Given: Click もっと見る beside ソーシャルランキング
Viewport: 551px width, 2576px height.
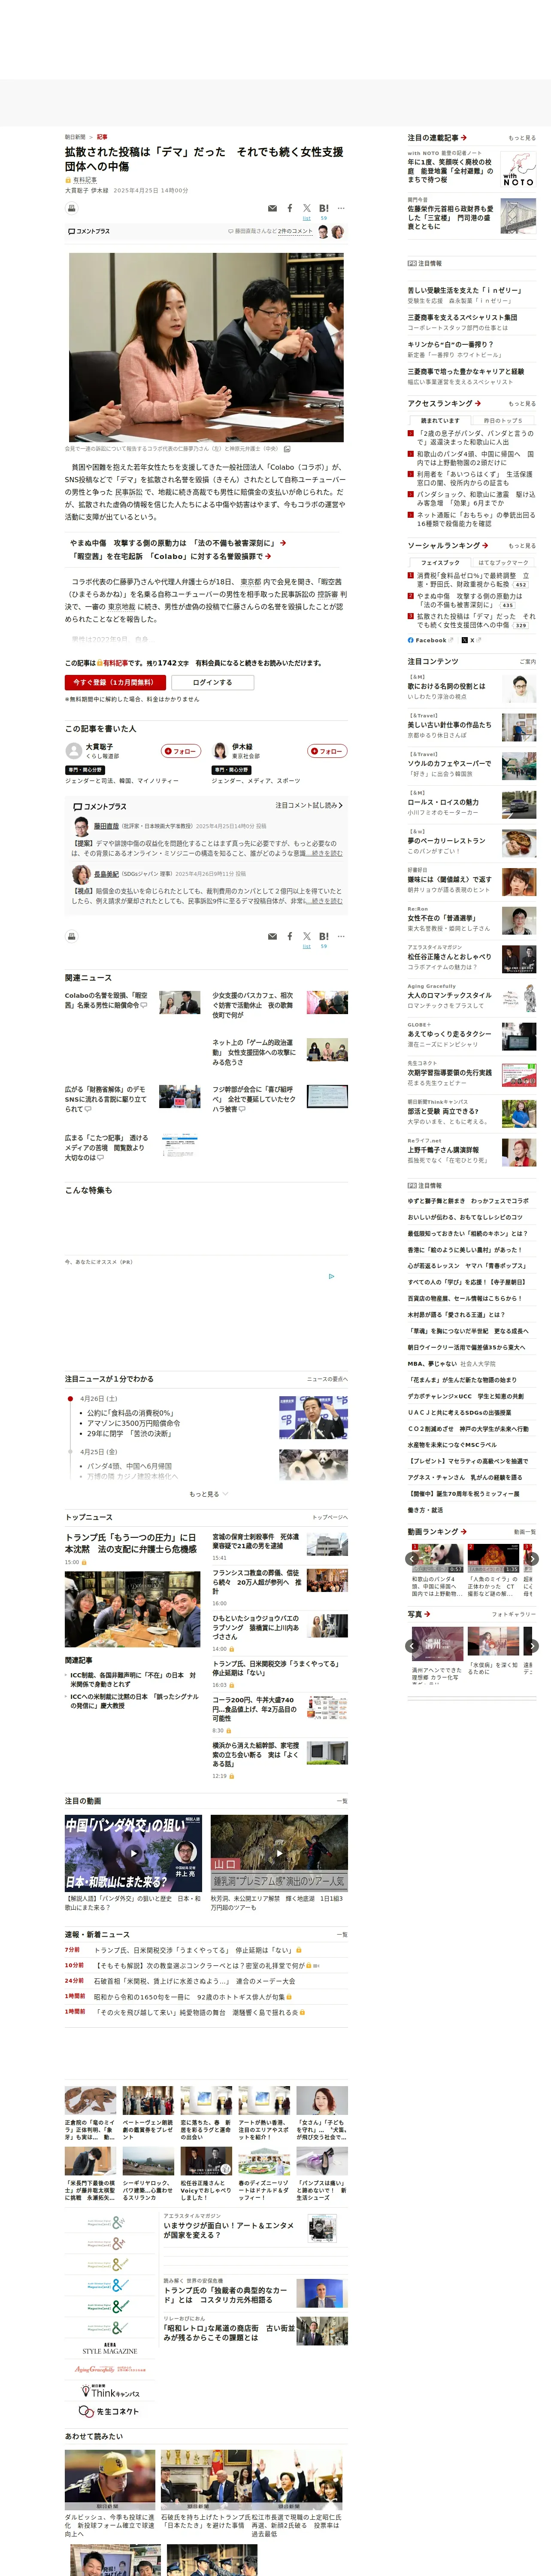Looking at the screenshot, I should (x=522, y=546).
